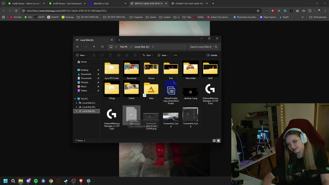Expand Local Disk (C:) tree node
329x185 pixels.
point(76,103)
